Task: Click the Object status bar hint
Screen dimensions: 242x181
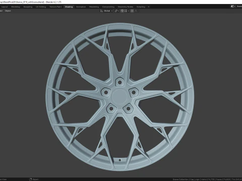Action: (x=34, y=179)
